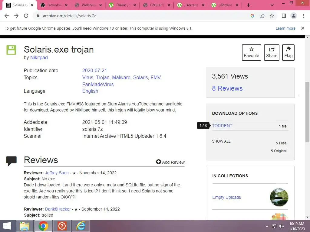Click the Google icon in address bar
Image resolution: width=310 pixels, height=232 pixels.
(252, 16)
